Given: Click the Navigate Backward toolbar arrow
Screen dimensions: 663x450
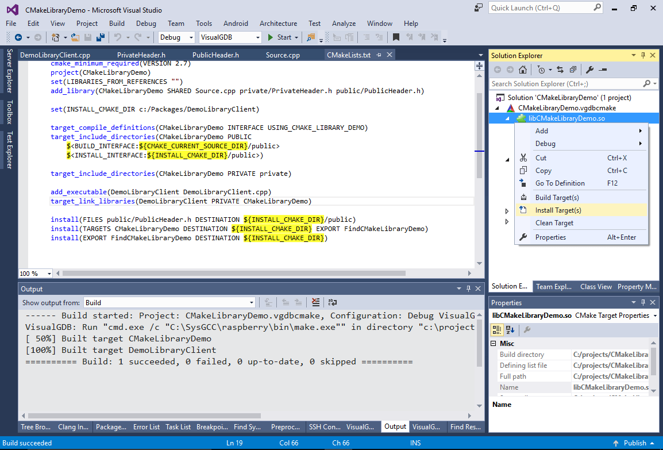Looking at the screenshot, I should pyautogui.click(x=18, y=37).
